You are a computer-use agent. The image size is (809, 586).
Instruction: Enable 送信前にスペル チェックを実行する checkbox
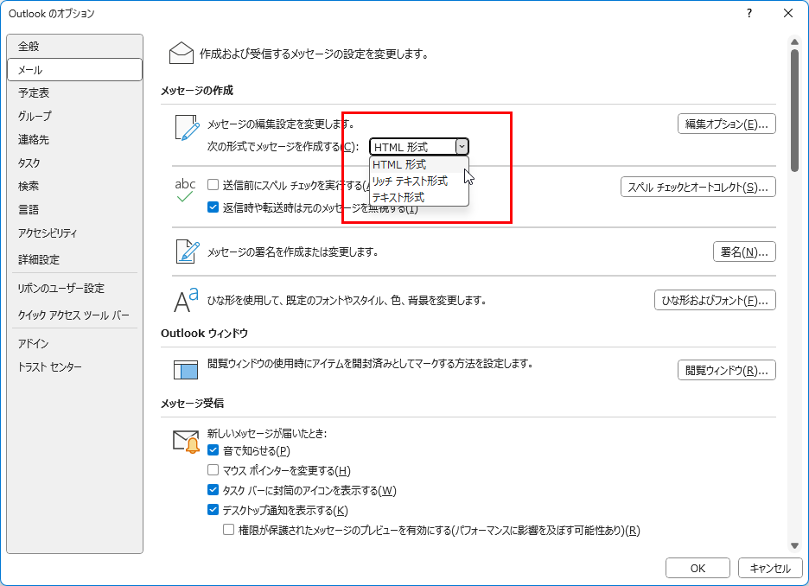[x=213, y=185]
